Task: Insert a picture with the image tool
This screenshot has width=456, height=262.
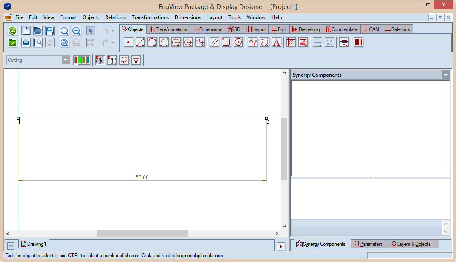Action: (x=303, y=43)
